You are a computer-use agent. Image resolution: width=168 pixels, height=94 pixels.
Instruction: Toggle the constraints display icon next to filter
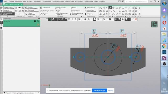[123, 19]
